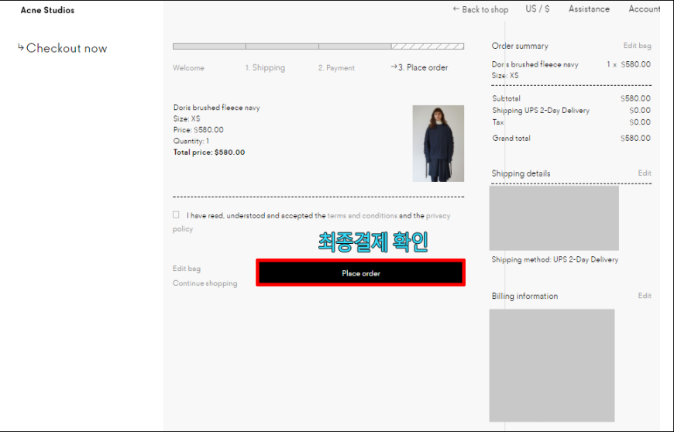Viewport: 674px width, 432px height.
Task: Go to the 1. Shipping step
Action: click(265, 67)
